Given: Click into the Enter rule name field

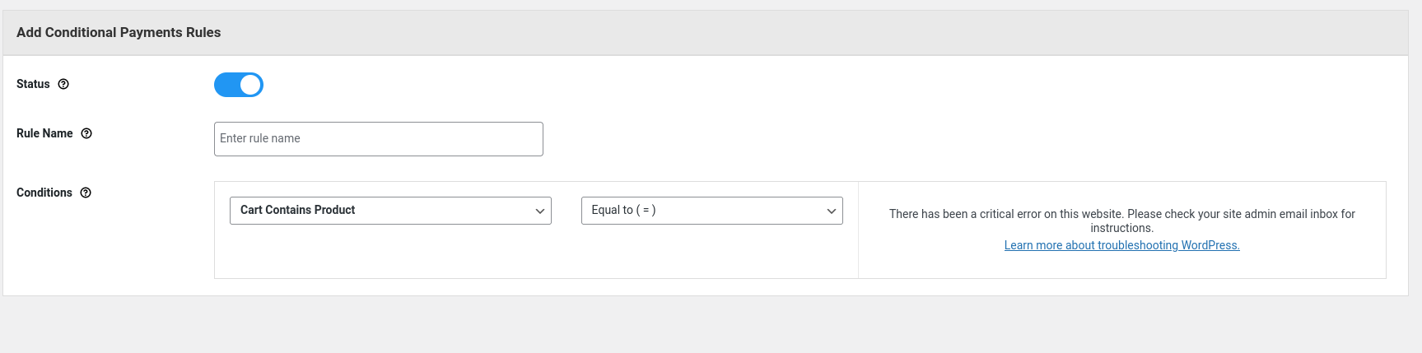Looking at the screenshot, I should 378,139.
